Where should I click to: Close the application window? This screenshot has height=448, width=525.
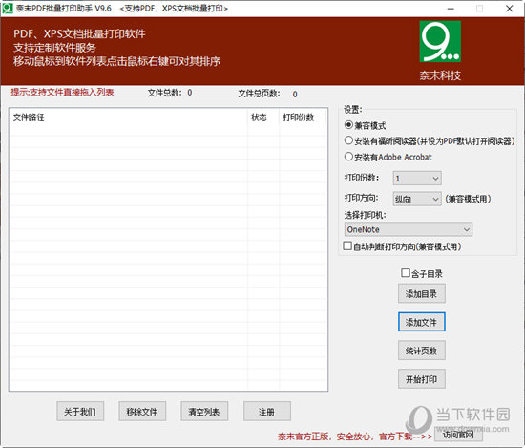point(510,9)
